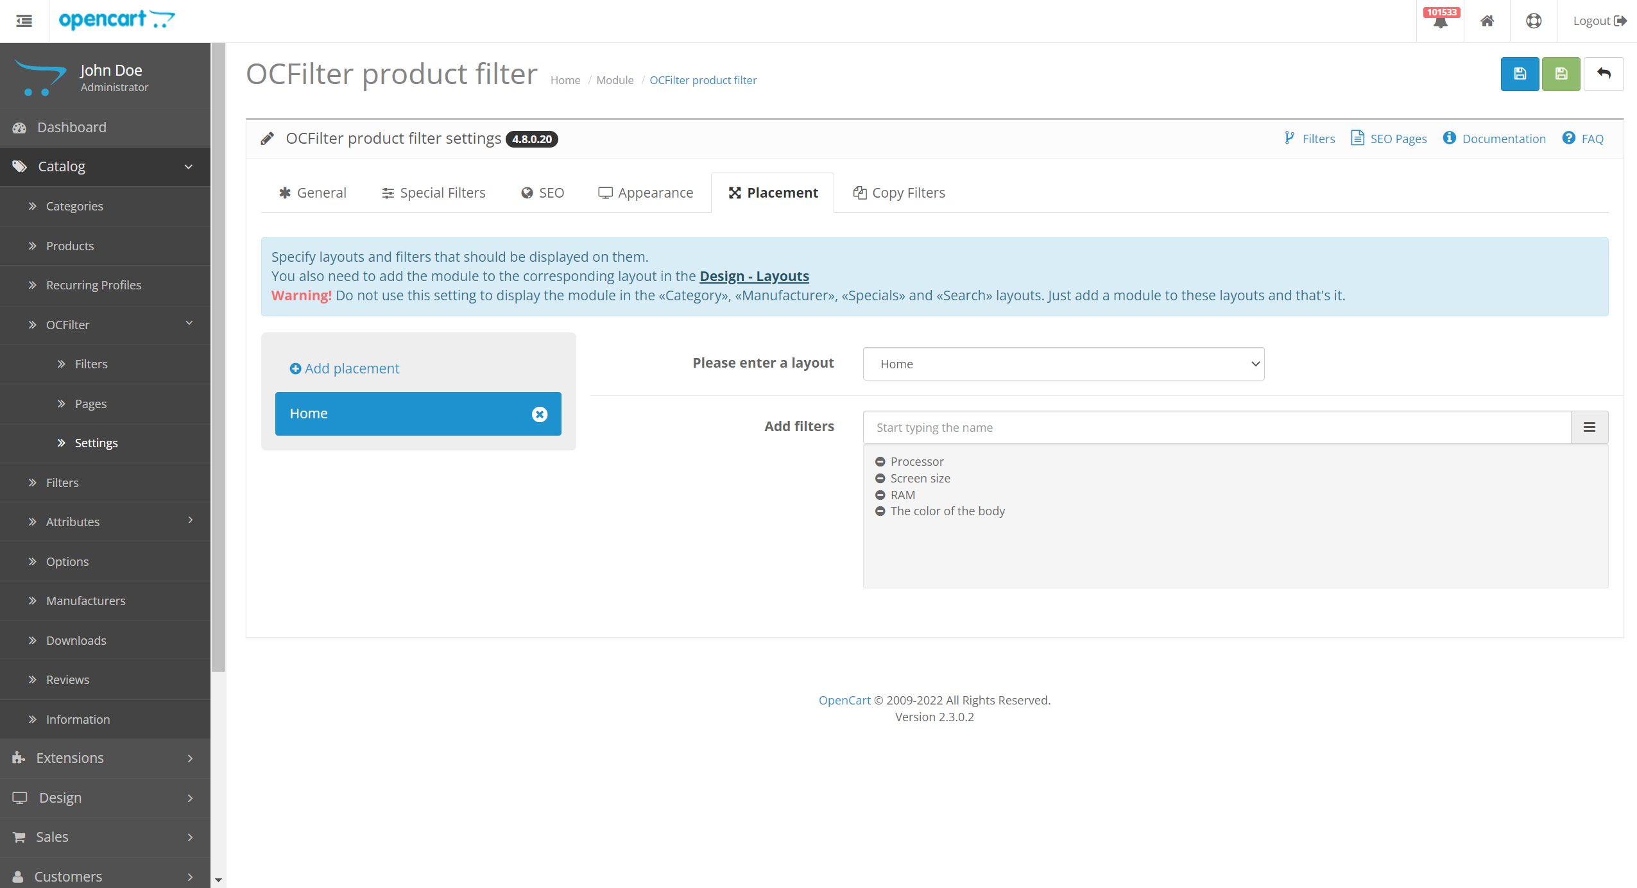This screenshot has height=888, width=1637.
Task: Switch to the Appearance tab
Action: tap(646, 192)
